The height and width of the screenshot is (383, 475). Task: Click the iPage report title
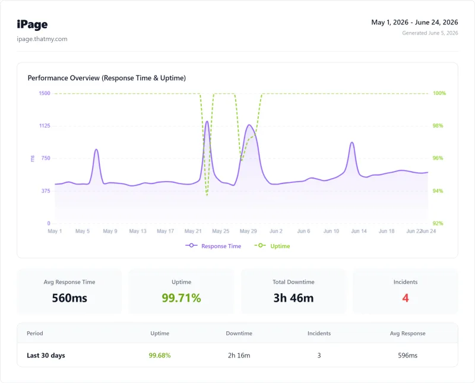[32, 24]
